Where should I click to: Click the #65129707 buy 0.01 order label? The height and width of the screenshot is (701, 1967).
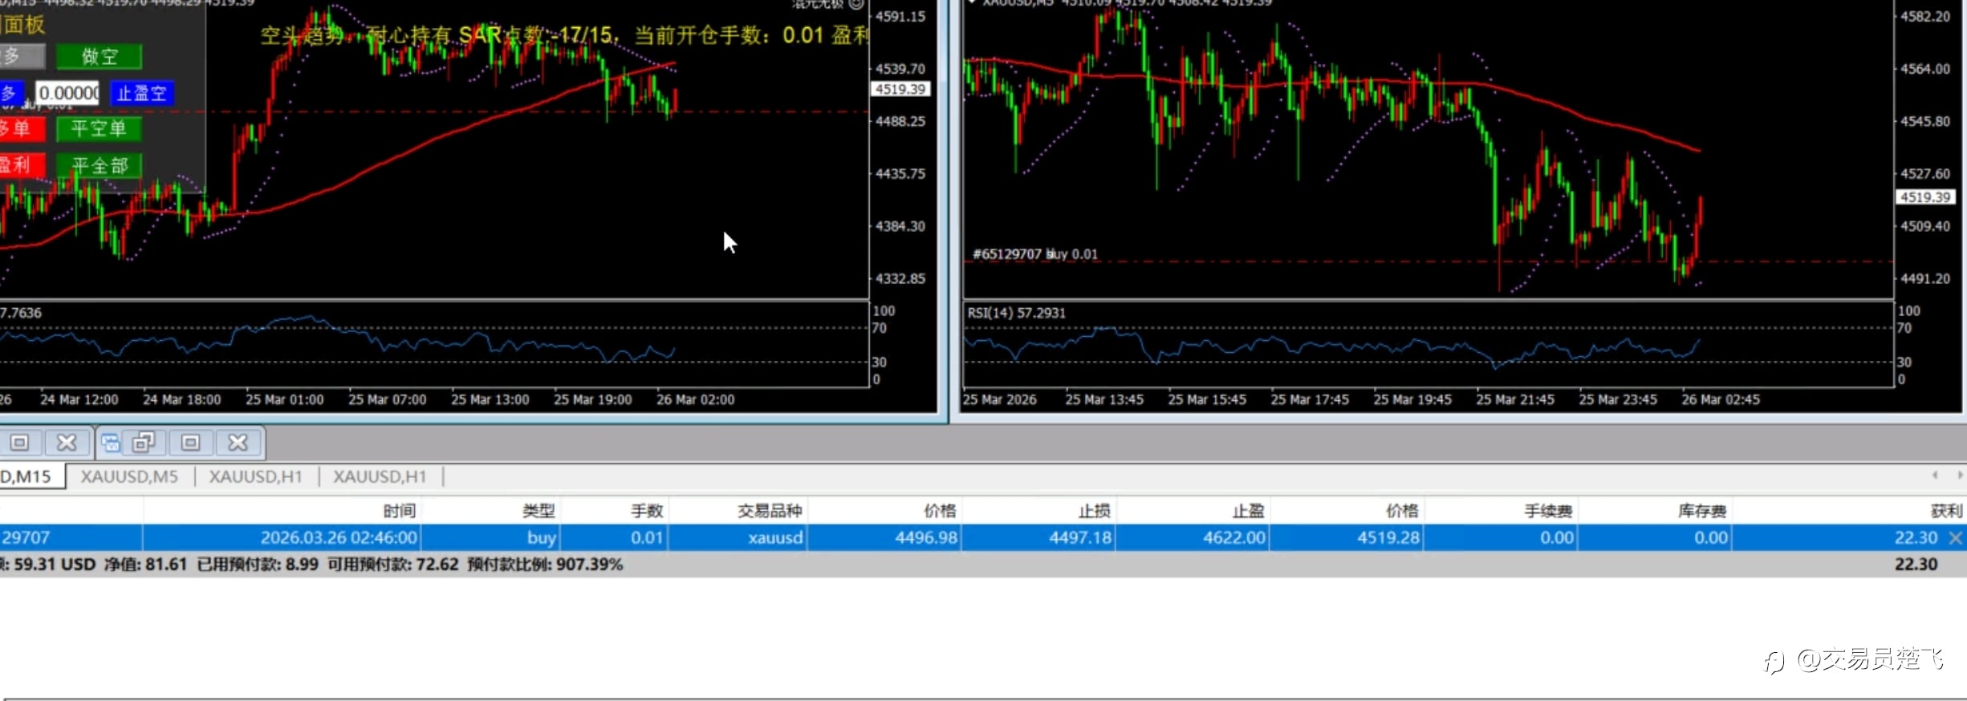[x=1035, y=254]
